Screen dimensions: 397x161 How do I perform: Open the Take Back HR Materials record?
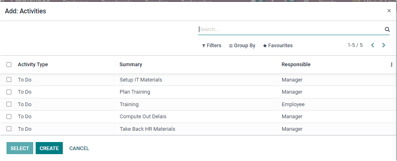pyautogui.click(x=147, y=129)
